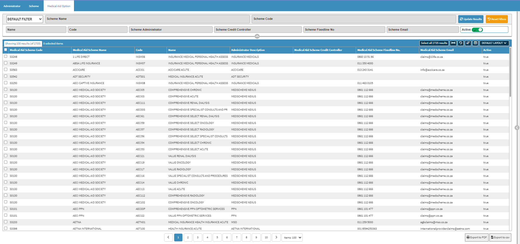Open the sort order icon
520x244 pixels.
pyautogui.click(x=468, y=43)
